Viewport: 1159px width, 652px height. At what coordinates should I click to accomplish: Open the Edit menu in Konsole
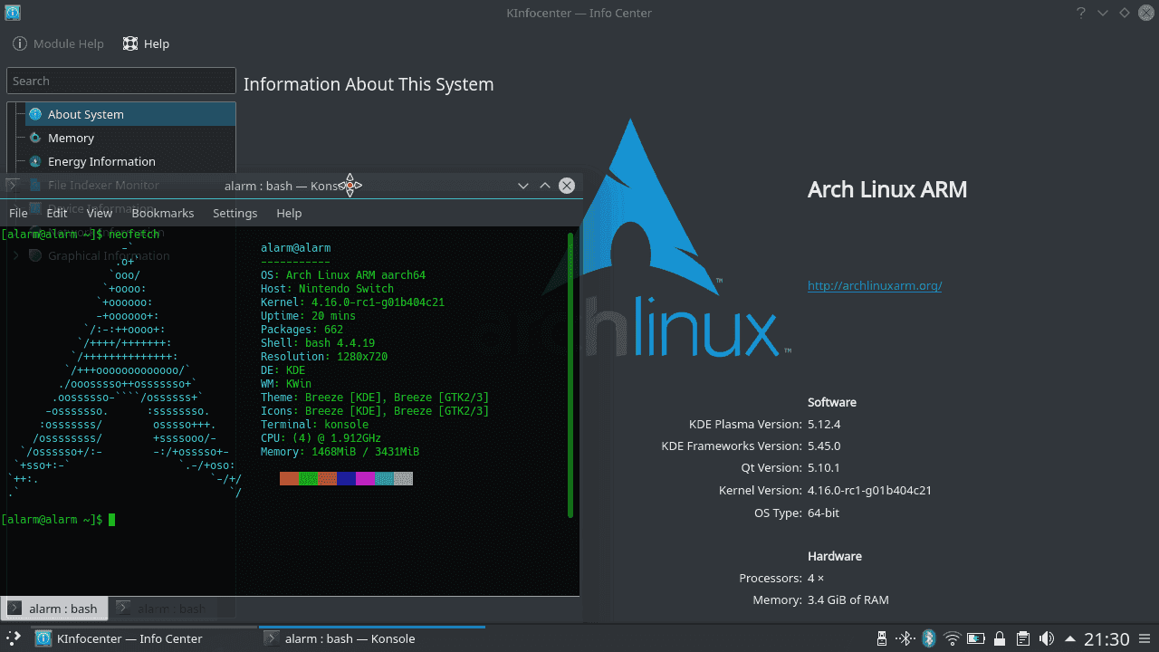[57, 213]
